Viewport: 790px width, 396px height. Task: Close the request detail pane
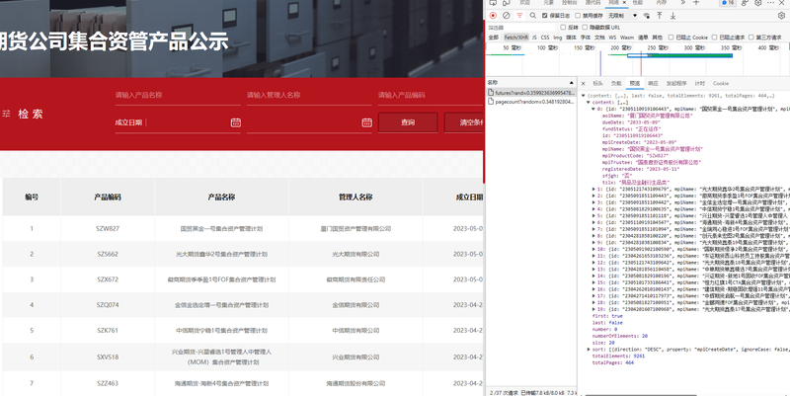point(583,84)
